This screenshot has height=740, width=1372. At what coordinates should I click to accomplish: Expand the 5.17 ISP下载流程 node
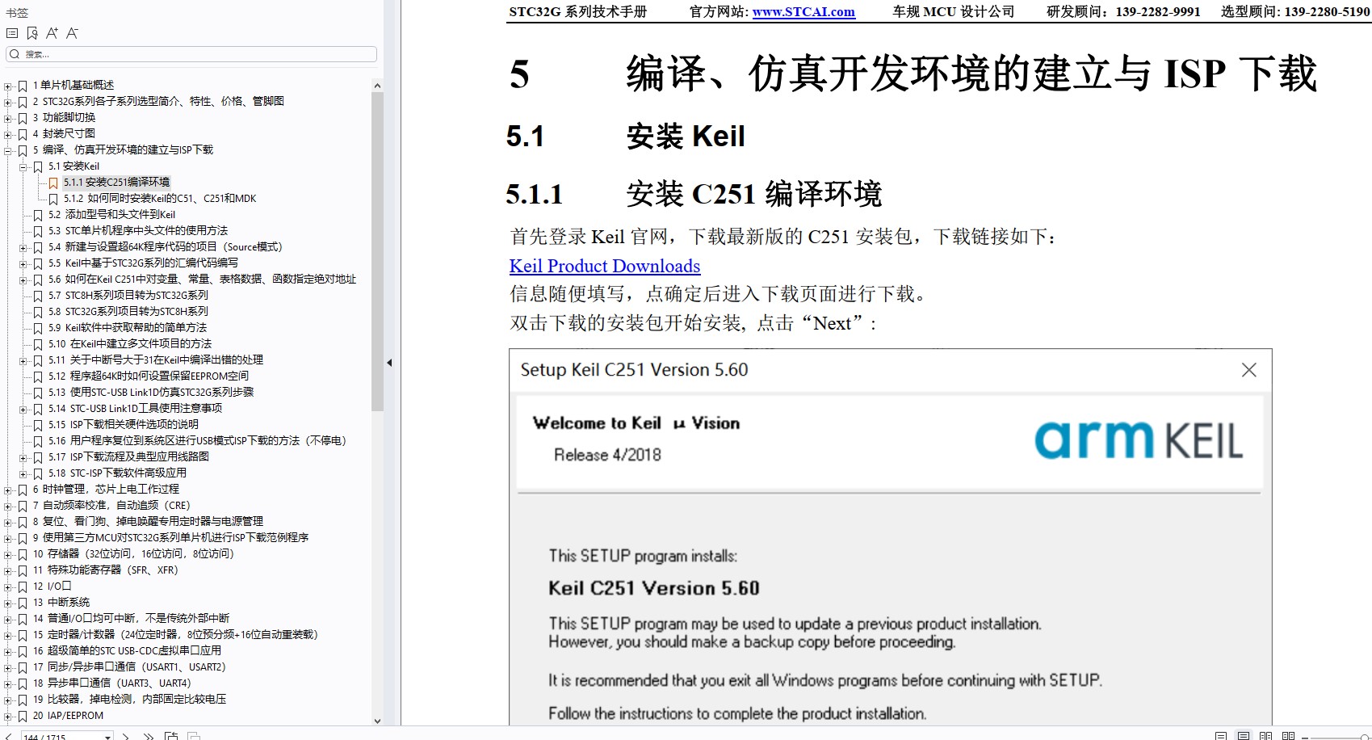coord(23,457)
